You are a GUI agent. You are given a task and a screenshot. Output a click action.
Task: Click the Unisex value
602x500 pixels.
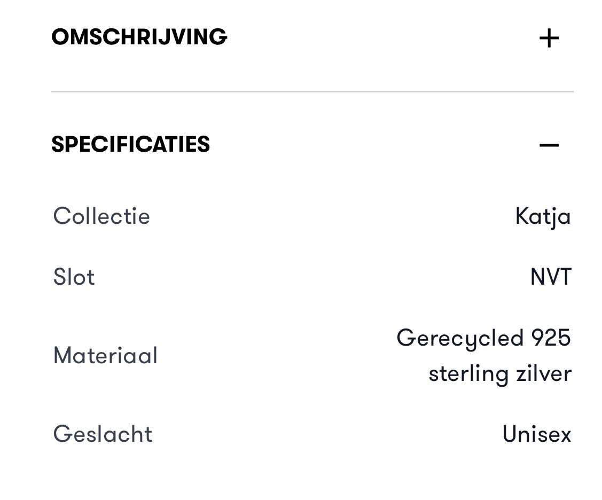click(x=536, y=434)
